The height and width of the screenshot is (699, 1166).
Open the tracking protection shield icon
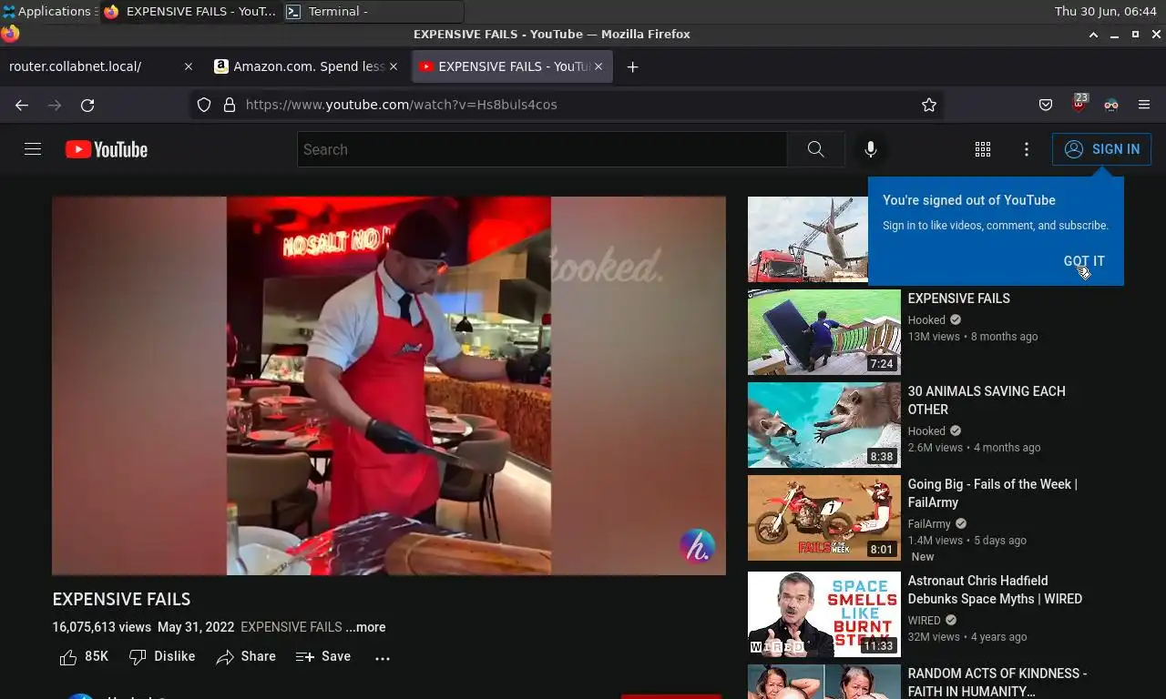coord(204,105)
